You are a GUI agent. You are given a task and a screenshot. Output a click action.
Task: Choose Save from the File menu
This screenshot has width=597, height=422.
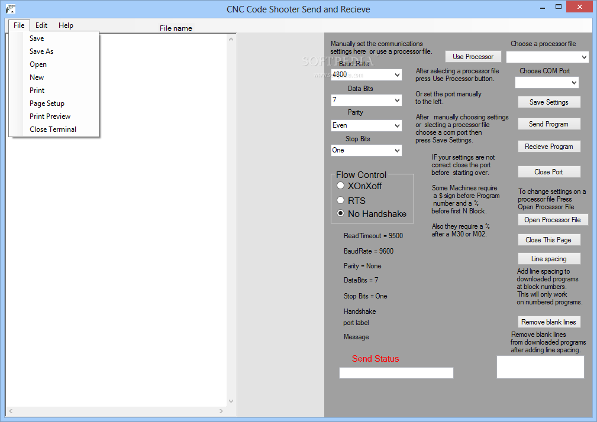pos(54,38)
